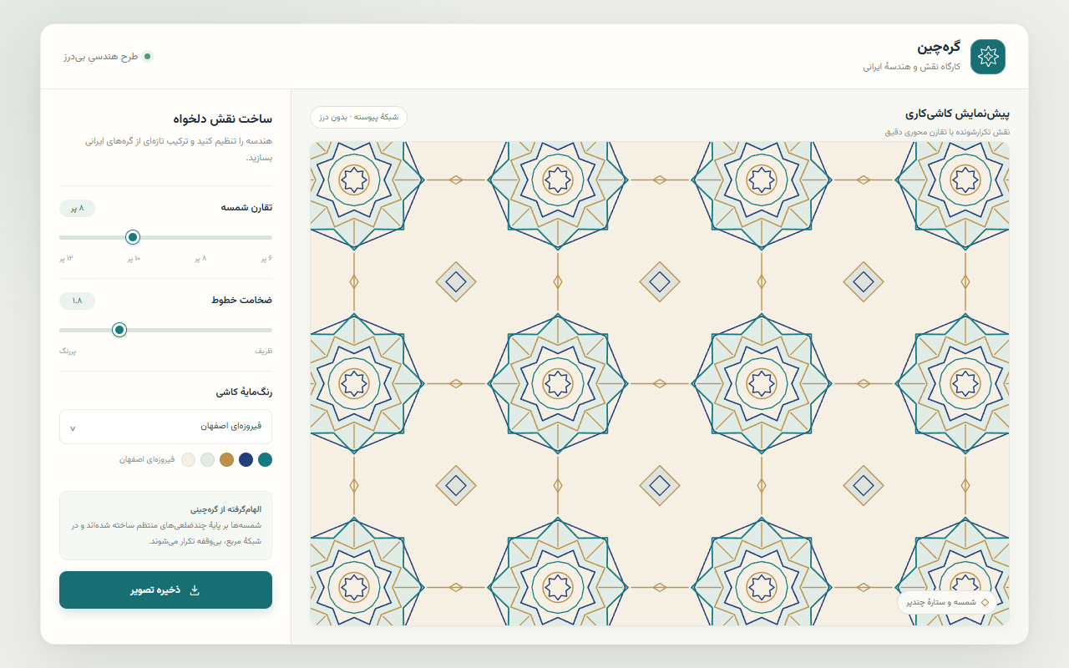Click the ۱۰ پر tick label under the symmetry slider

pos(134,259)
